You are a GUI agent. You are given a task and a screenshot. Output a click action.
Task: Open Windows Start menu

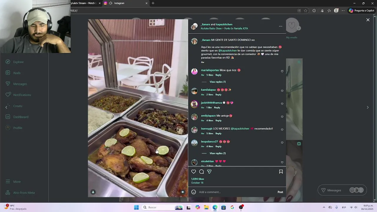[136, 207]
